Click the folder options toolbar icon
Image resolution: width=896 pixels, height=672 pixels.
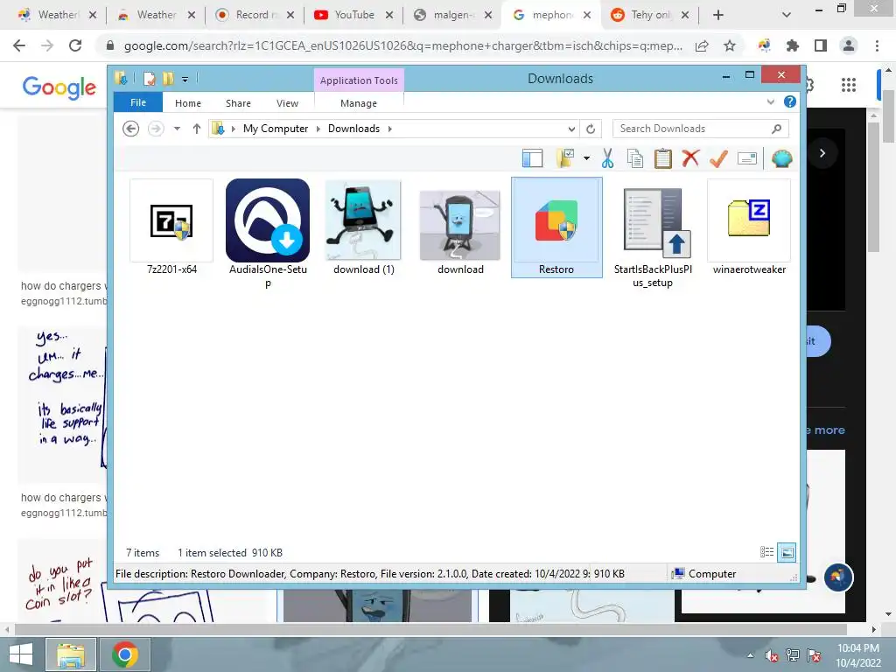(x=565, y=158)
